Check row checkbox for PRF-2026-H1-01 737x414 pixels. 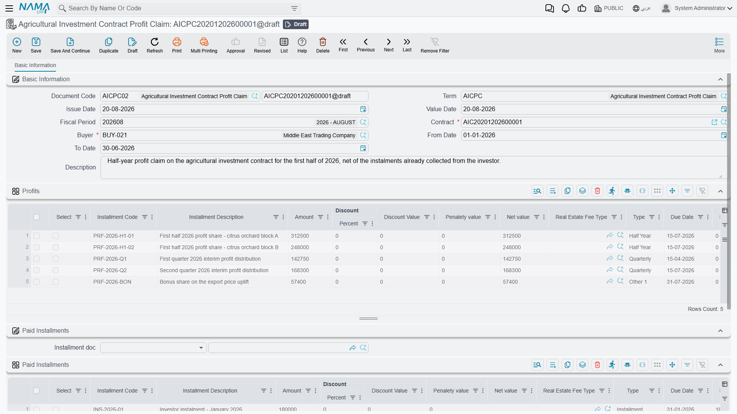click(36, 236)
